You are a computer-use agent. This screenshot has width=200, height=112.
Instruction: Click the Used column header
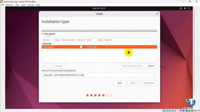(100, 40)
